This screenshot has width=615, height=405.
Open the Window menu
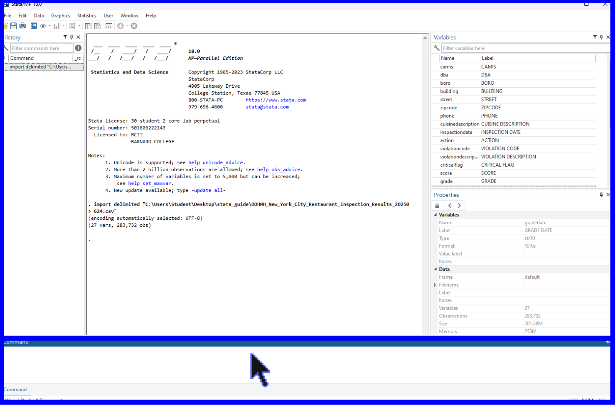click(x=129, y=15)
